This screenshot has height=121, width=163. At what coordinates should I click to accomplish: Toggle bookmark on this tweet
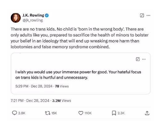[x=114, y=113]
